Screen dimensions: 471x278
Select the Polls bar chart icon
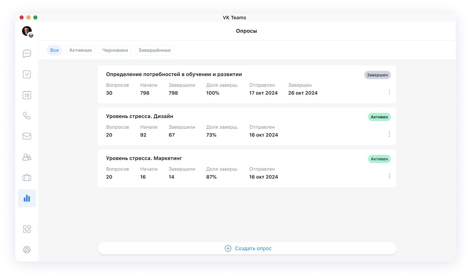[x=27, y=198]
